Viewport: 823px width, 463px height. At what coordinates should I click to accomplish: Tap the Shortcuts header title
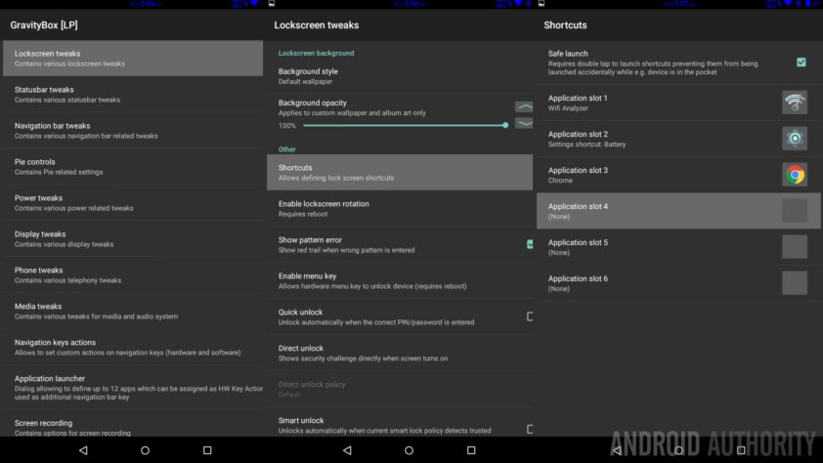click(x=565, y=25)
